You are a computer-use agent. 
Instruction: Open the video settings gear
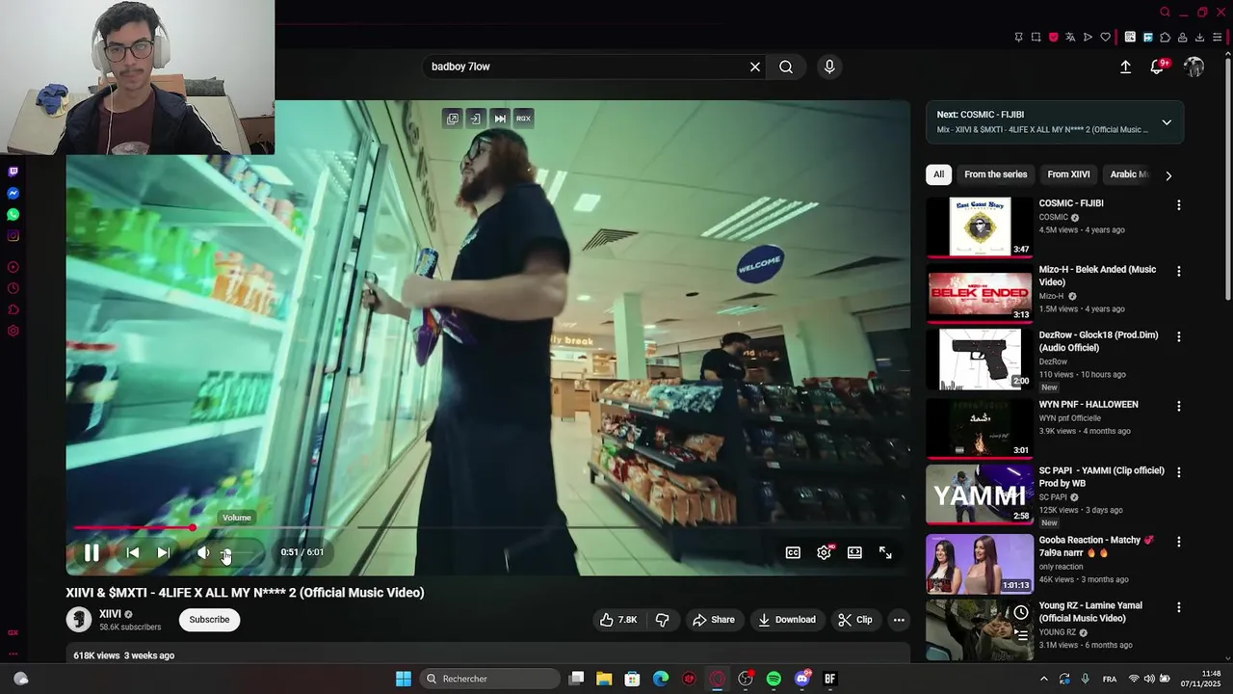tap(824, 552)
